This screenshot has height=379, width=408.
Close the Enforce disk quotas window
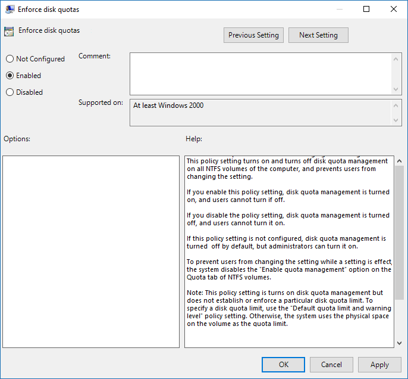(394, 9)
